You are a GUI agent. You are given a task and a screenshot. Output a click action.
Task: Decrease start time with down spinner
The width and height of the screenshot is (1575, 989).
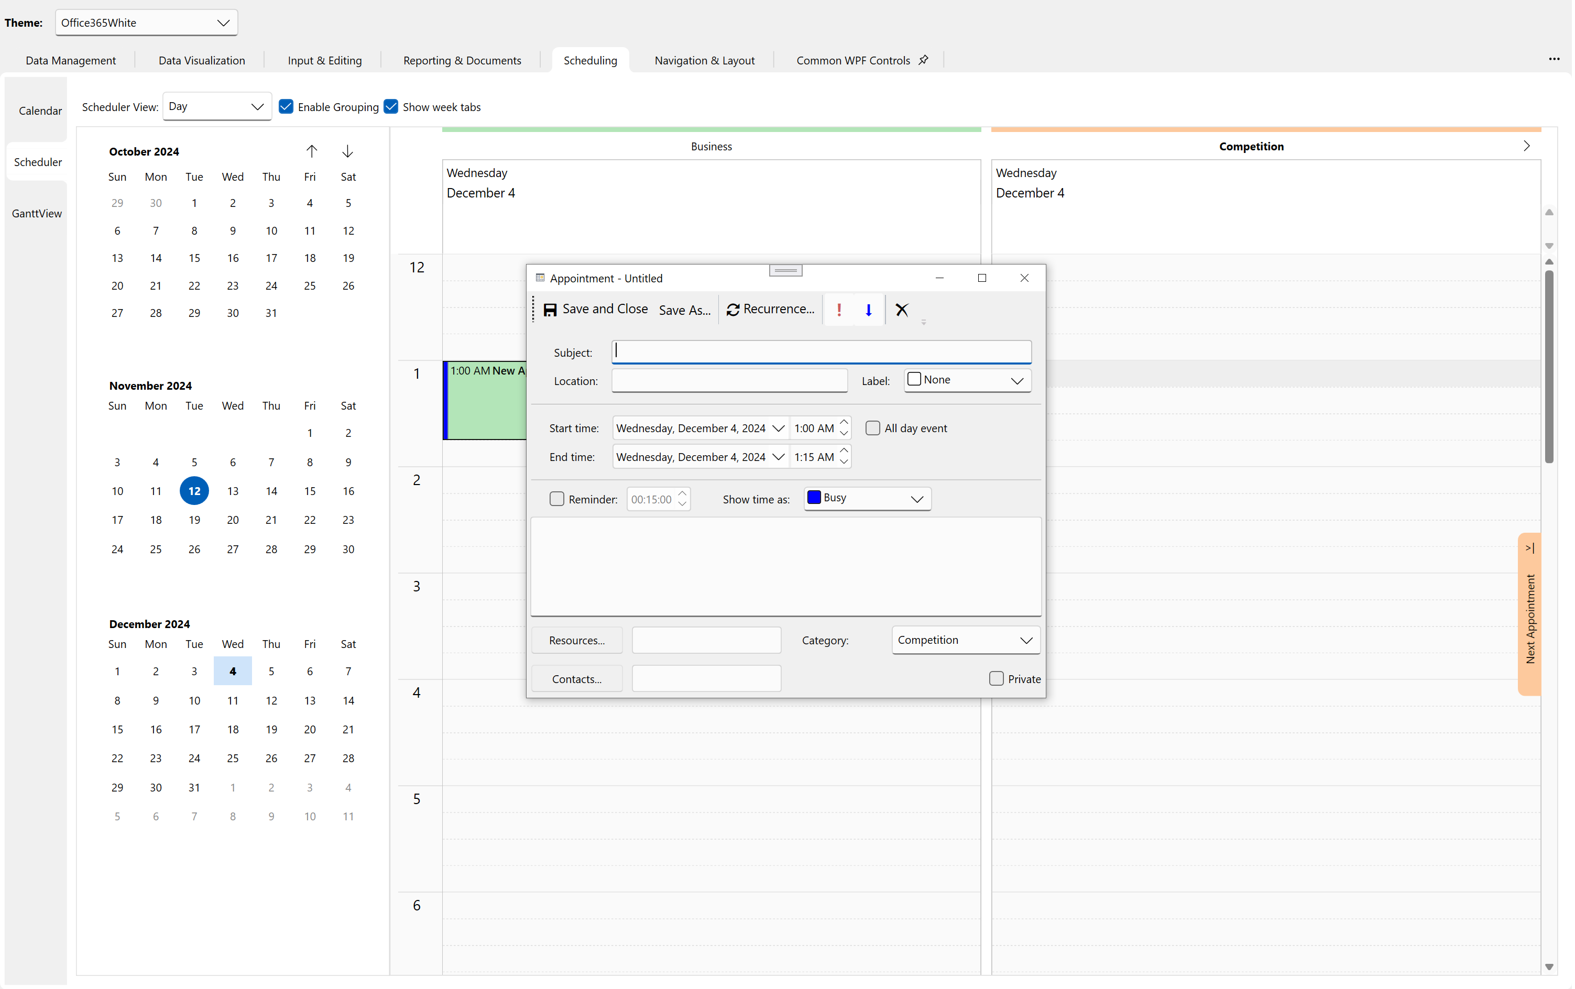[844, 434]
